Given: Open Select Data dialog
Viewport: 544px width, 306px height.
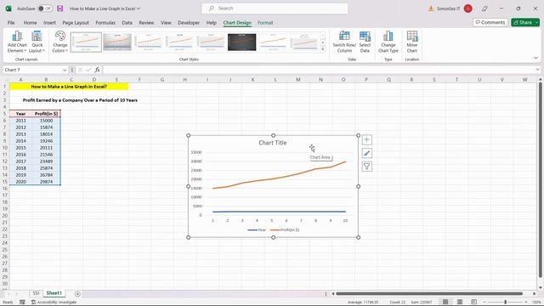Looking at the screenshot, I should 365,42.
